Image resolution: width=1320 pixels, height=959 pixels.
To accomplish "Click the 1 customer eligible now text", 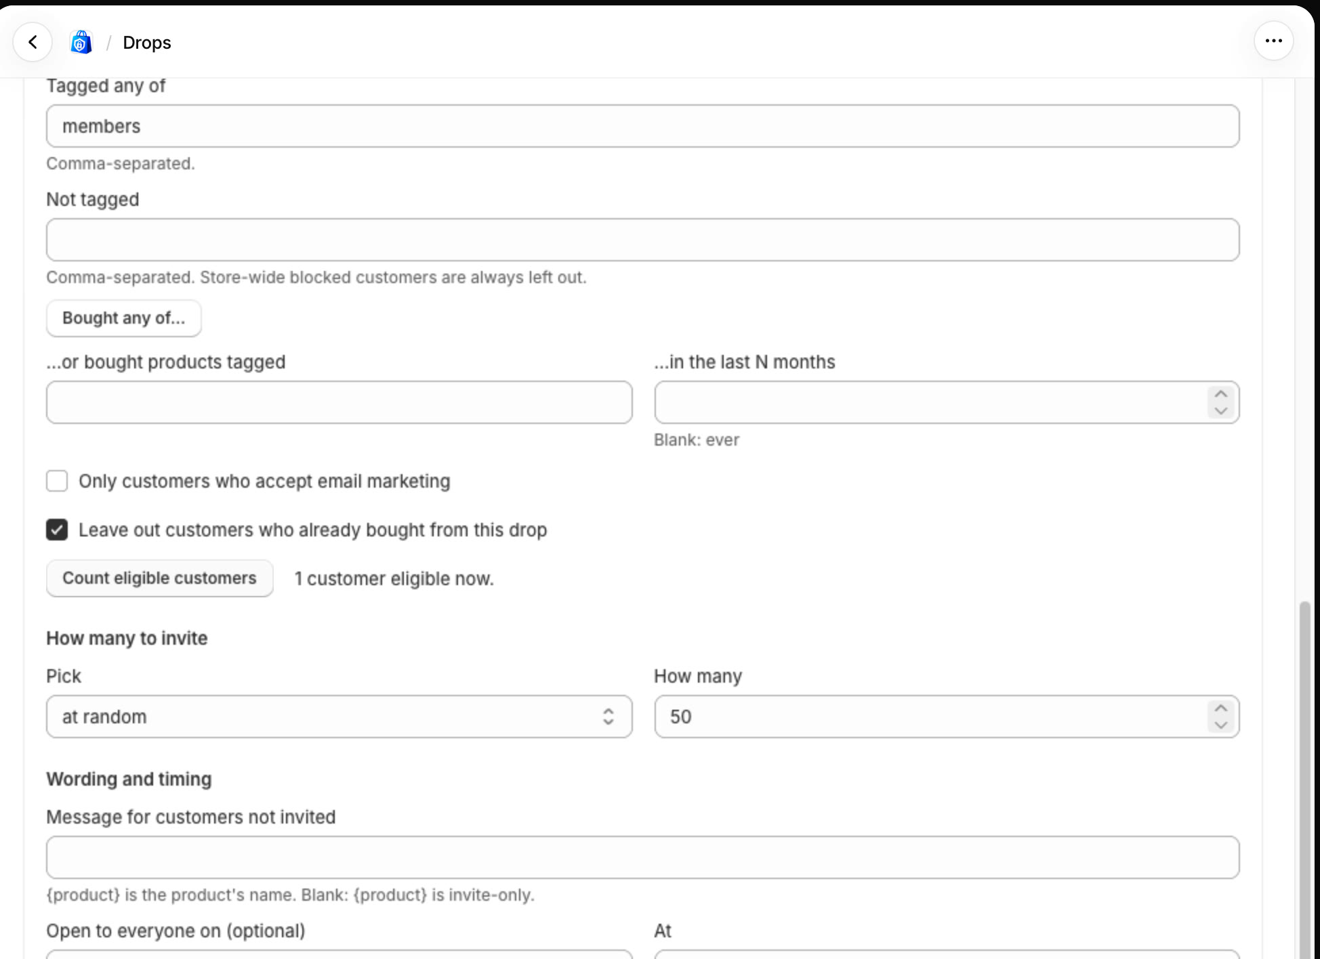I will click(x=394, y=579).
